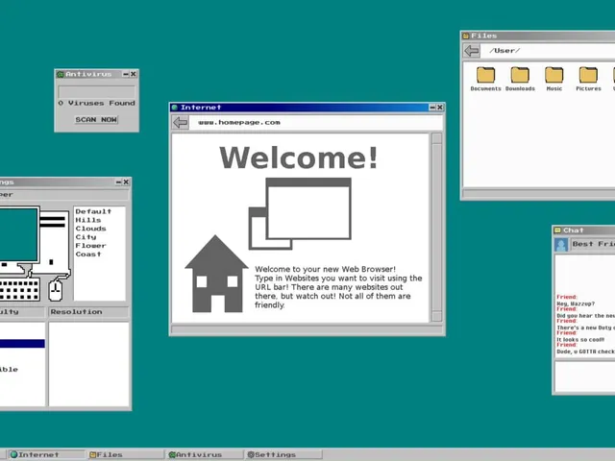
Task: Click the "It looks so cool!!" chat message
Action: pos(580,340)
